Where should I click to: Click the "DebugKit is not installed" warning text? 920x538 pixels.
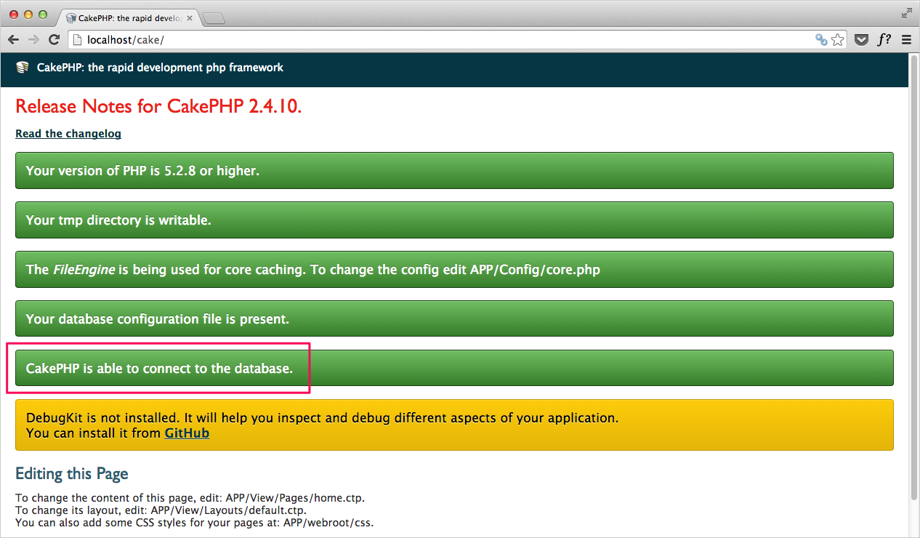click(x=322, y=418)
